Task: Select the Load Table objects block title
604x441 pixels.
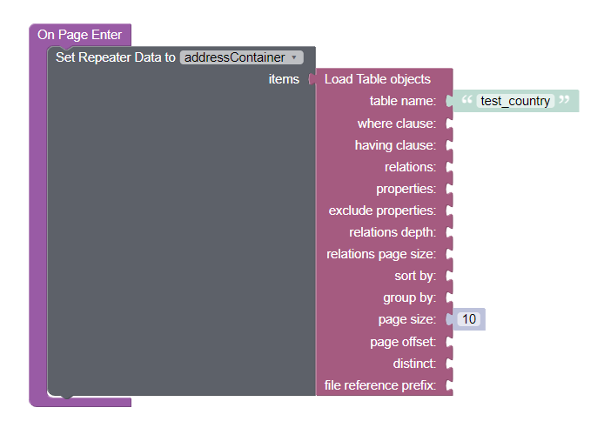Action: click(x=377, y=79)
